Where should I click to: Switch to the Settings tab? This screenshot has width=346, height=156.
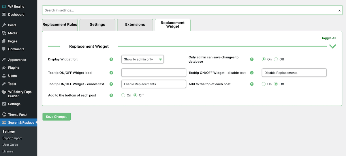[x=97, y=25]
